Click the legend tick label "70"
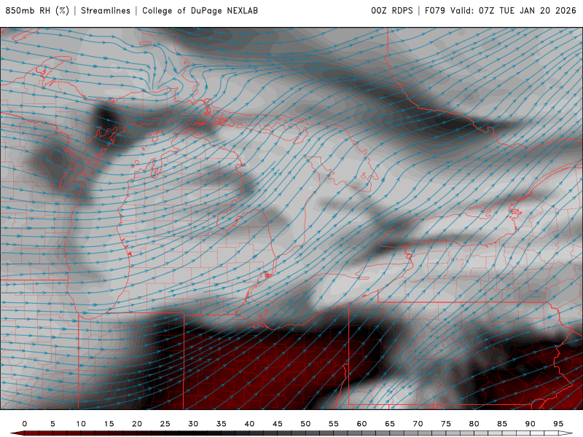583x437 pixels. tap(418, 424)
